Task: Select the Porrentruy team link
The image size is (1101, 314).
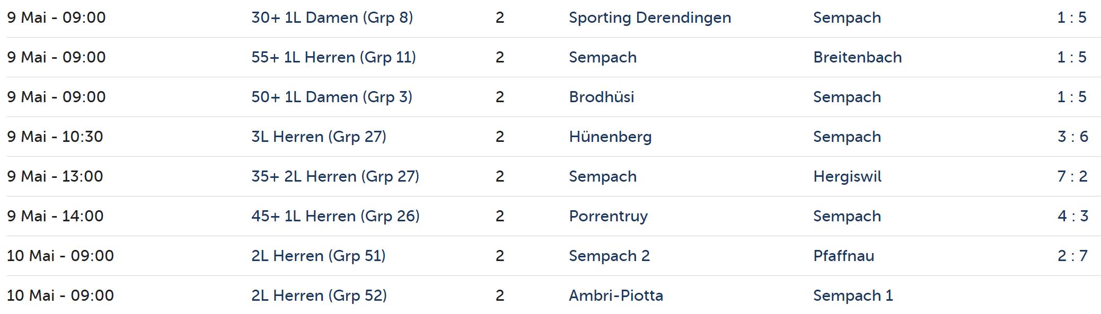Action: (x=608, y=216)
